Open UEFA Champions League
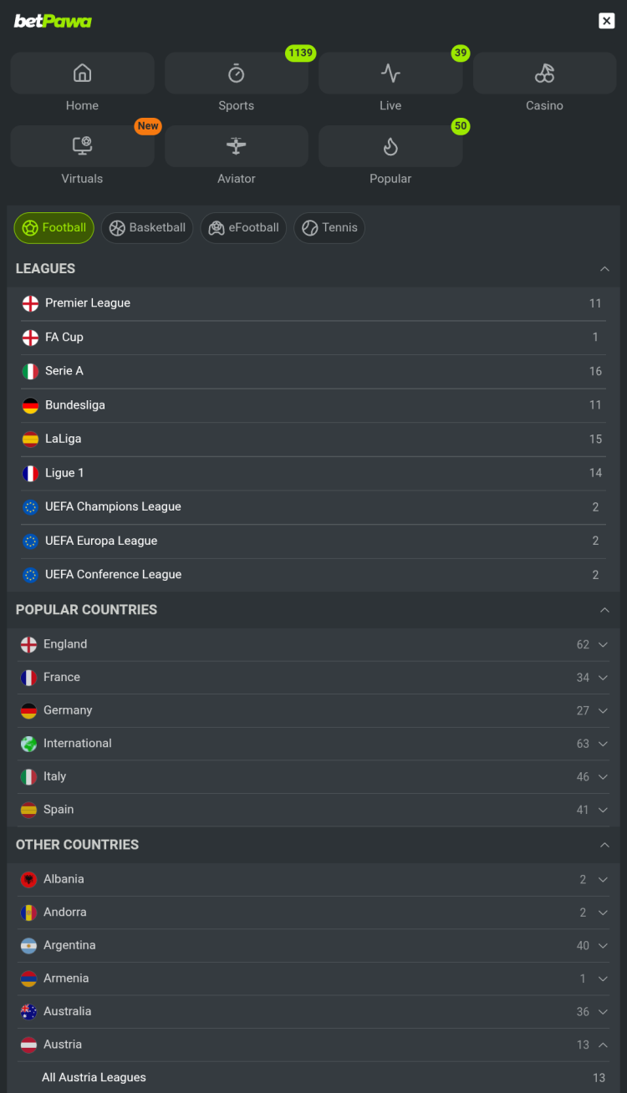Screen dimensions: 627x1093 113,507
